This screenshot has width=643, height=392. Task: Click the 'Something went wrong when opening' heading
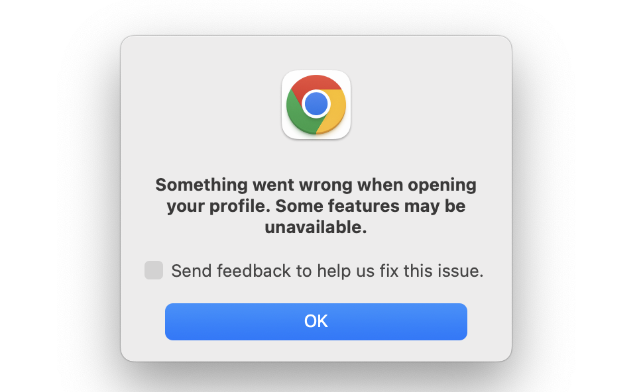pyautogui.click(x=316, y=185)
